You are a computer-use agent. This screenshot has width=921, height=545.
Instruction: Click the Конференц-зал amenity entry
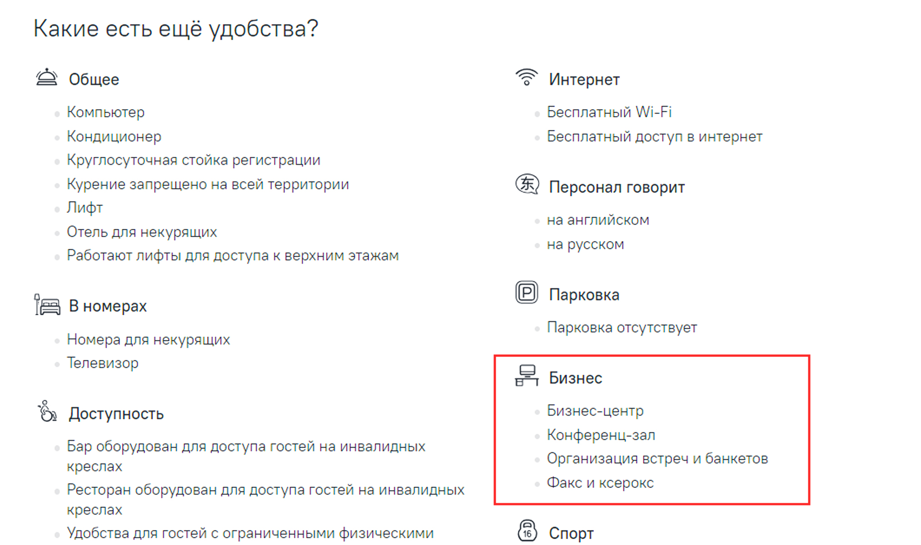(x=601, y=435)
